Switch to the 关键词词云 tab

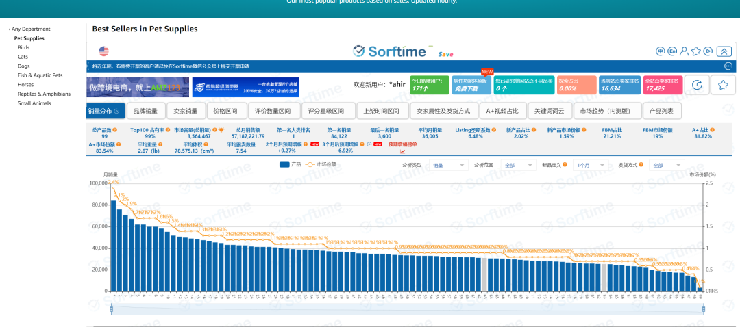(548, 111)
